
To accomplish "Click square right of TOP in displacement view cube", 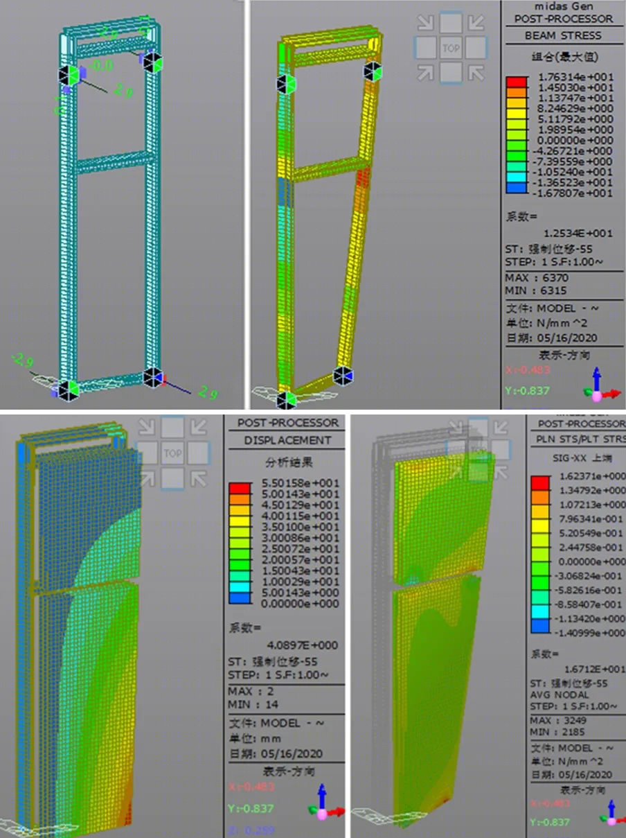I will click(199, 453).
